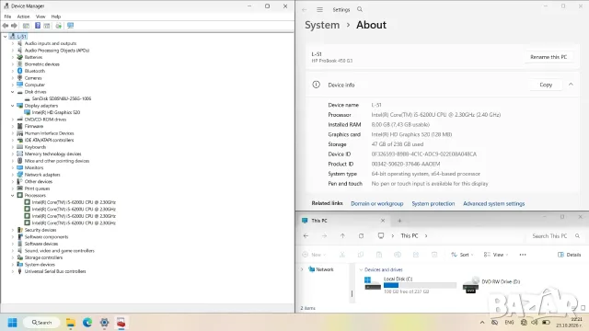Open the three-dots more options in Explorer
The width and height of the screenshot is (589, 331).
(523, 255)
